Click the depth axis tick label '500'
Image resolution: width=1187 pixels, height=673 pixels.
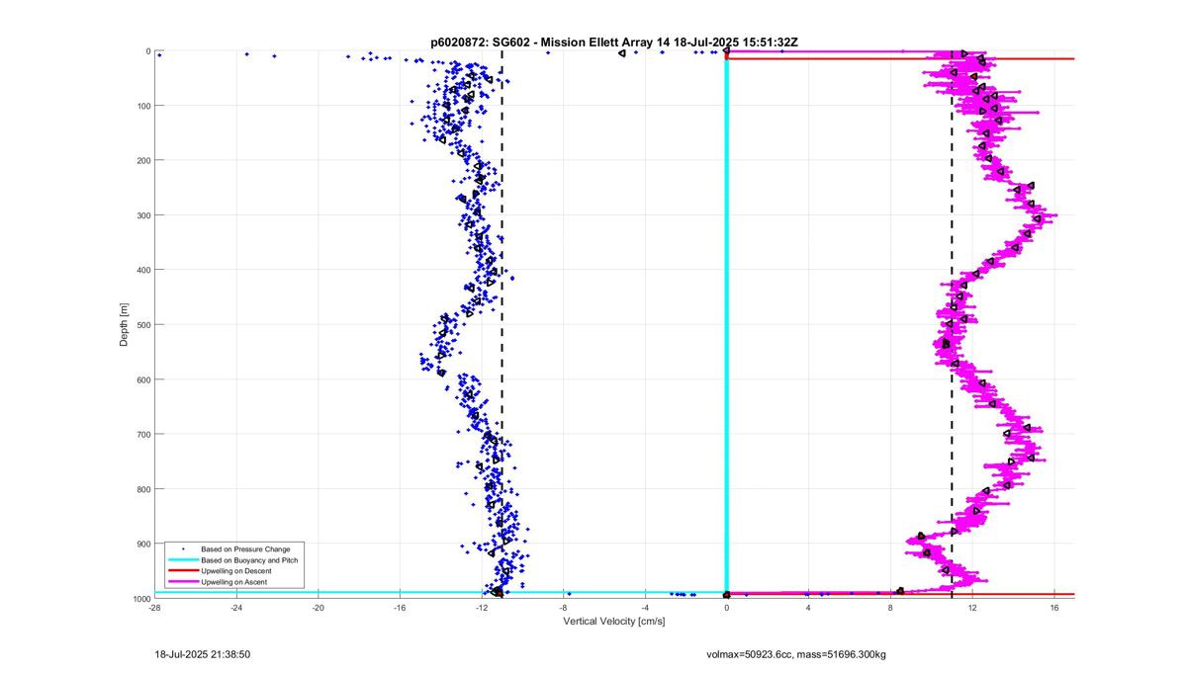pos(142,325)
